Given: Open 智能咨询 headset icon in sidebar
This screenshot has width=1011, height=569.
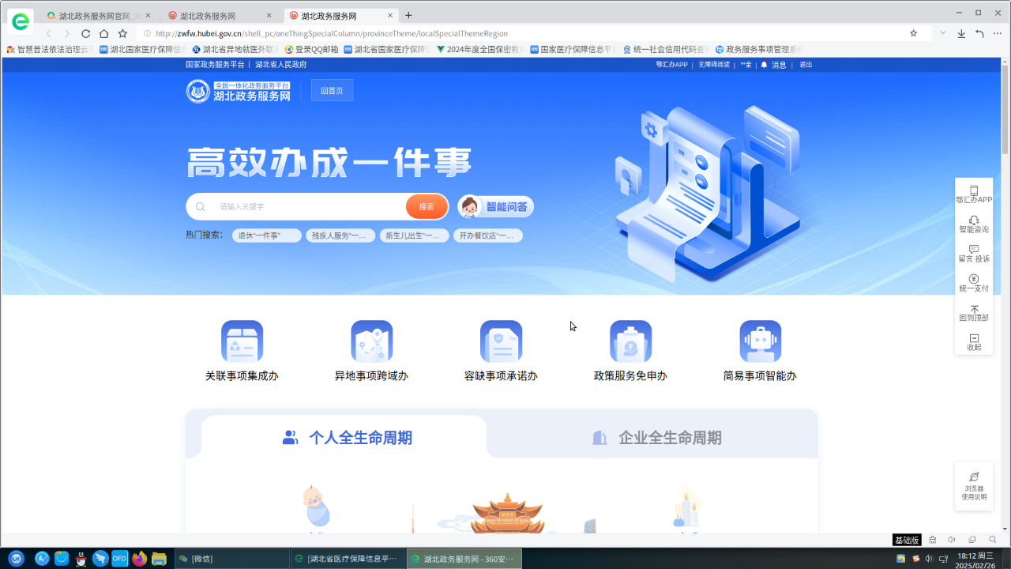Looking at the screenshot, I should tap(974, 220).
